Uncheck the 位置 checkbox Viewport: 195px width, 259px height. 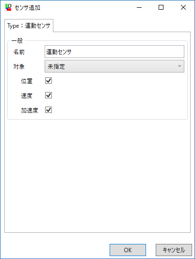49,81
